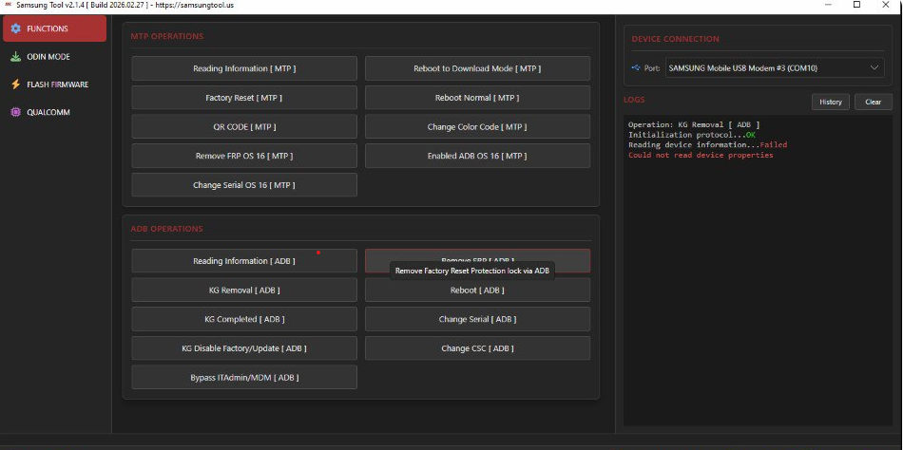This screenshot has width=903, height=450.
Task: Click the gear icon beside Functions
Action: pos(15,28)
